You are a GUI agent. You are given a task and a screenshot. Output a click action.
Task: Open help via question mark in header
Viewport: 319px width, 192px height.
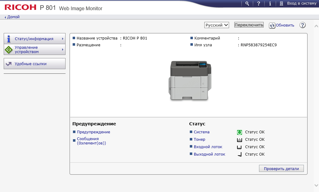click(258, 3)
